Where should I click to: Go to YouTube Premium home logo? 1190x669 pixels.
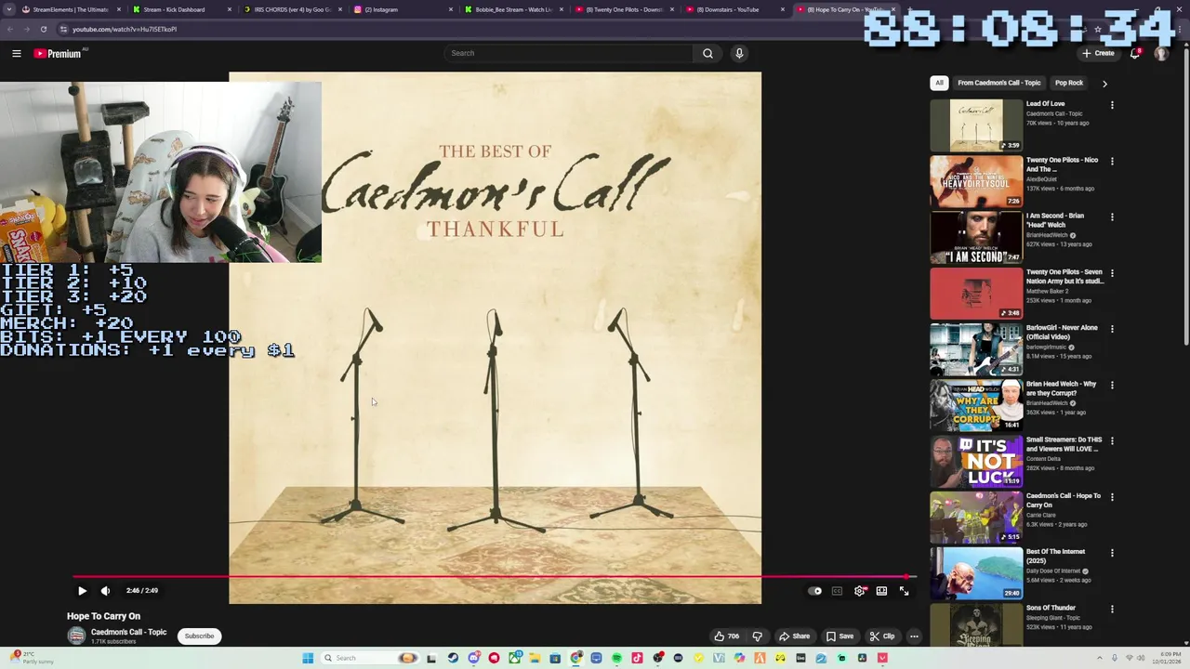click(58, 53)
